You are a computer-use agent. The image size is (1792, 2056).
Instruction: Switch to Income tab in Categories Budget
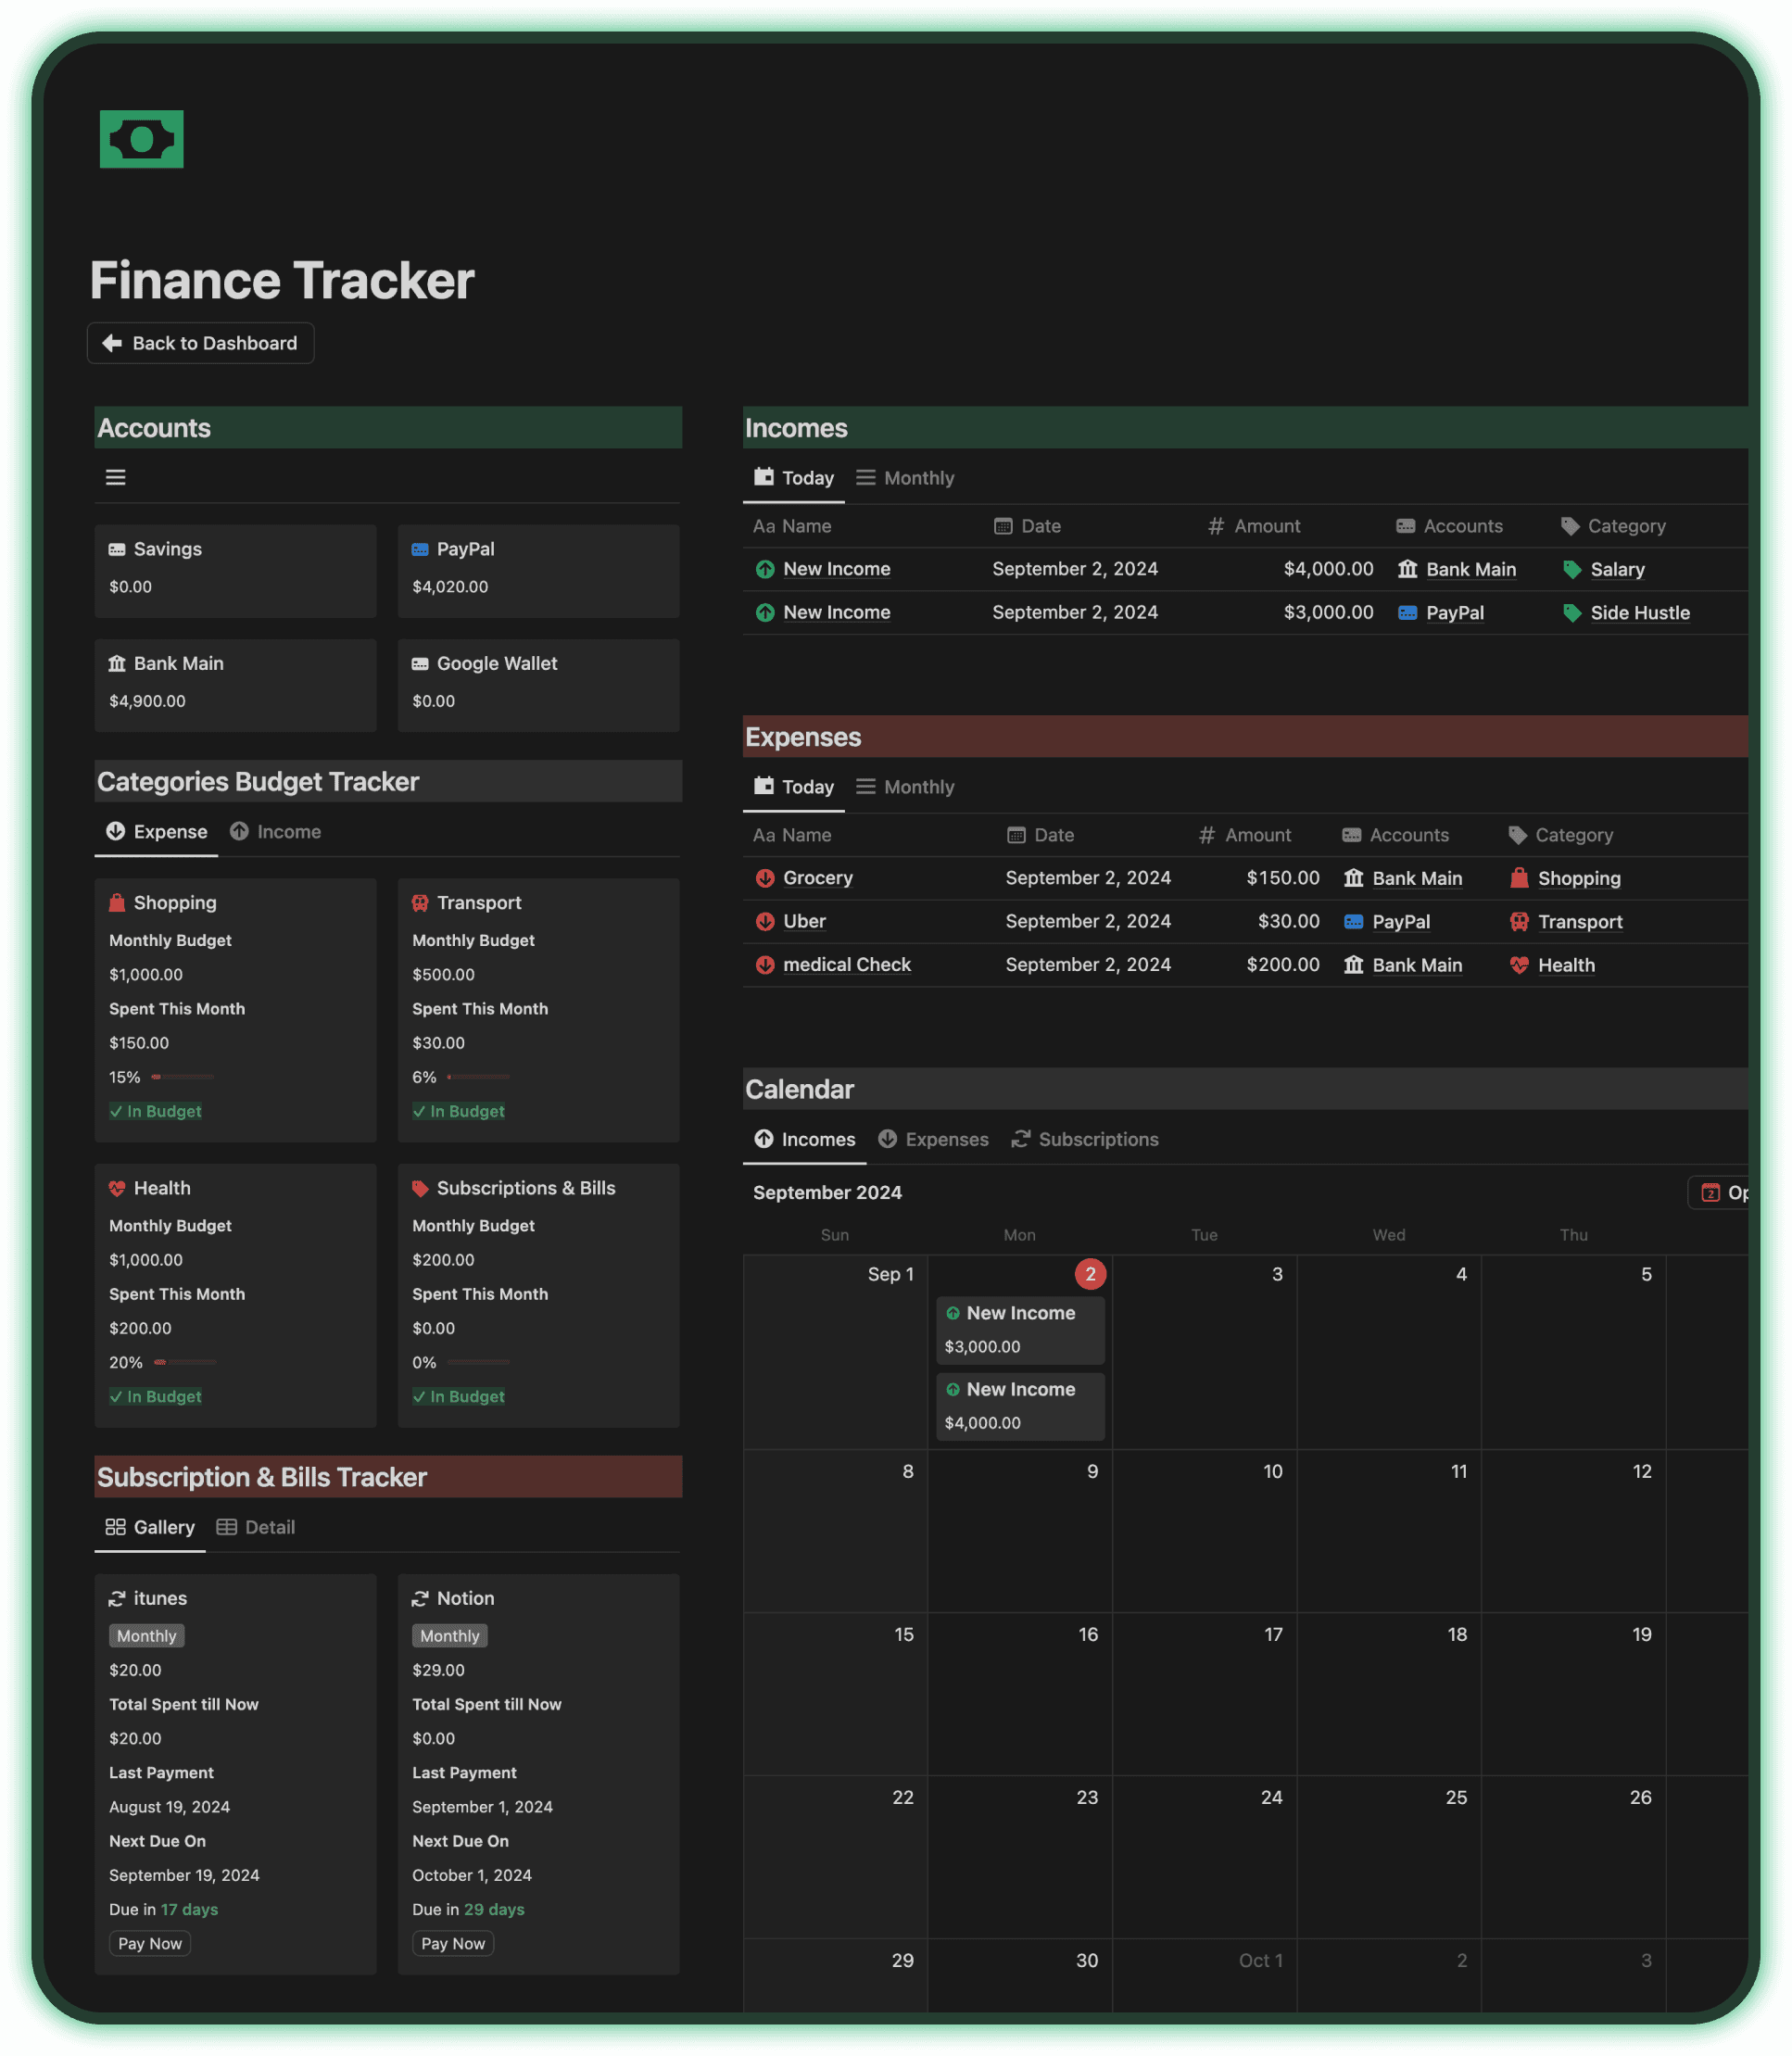[x=286, y=830]
